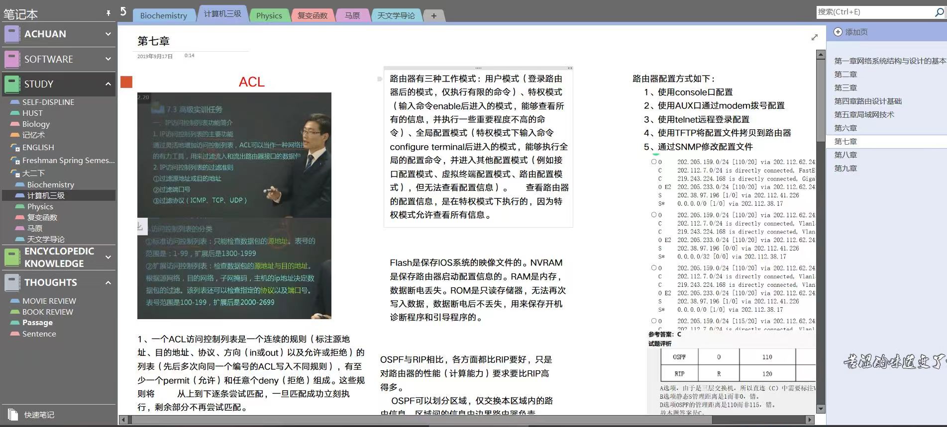The width and height of the screenshot is (947, 427).
Task: Click the plus icon beside 添加页
Action: coord(838,32)
